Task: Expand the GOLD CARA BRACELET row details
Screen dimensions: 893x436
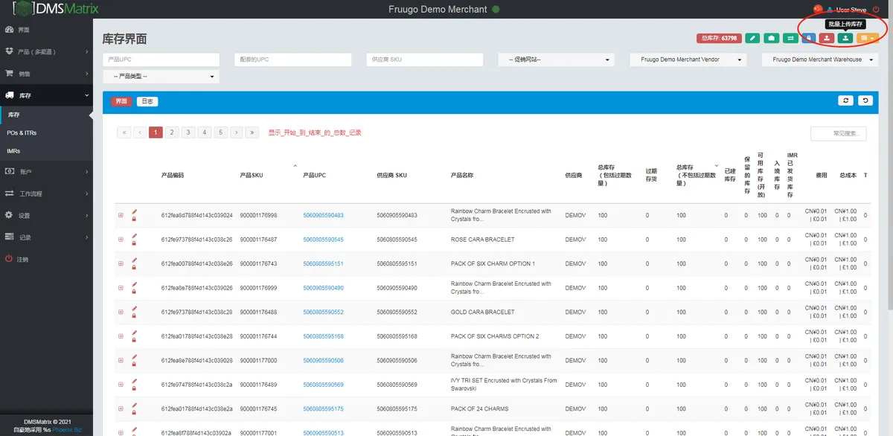Action: pyautogui.click(x=121, y=312)
